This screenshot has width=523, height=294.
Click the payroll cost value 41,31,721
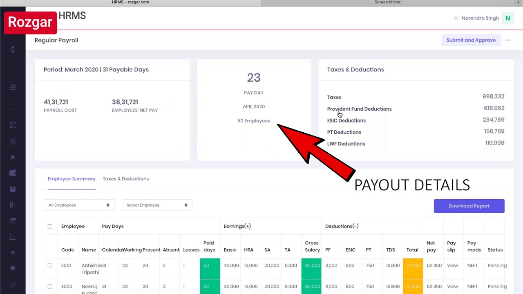pyautogui.click(x=56, y=102)
